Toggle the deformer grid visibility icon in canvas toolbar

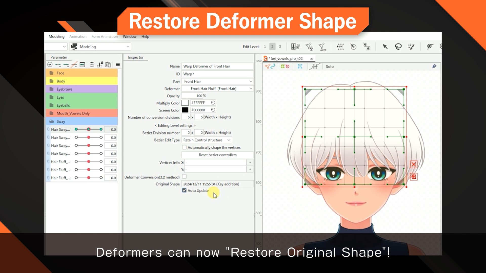coord(315,66)
